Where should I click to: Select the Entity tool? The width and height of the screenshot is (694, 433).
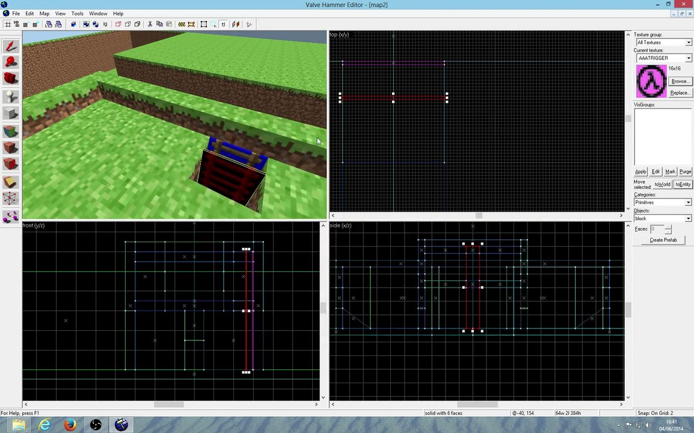(11, 96)
